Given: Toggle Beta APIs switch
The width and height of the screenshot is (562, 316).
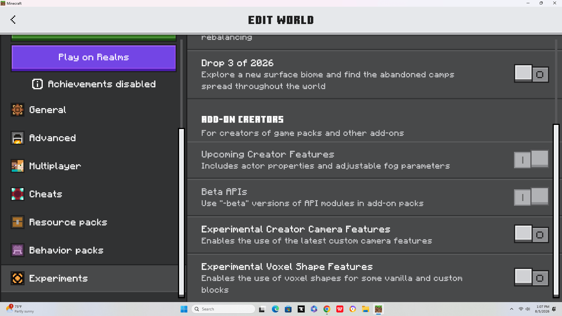Looking at the screenshot, I should (x=531, y=197).
